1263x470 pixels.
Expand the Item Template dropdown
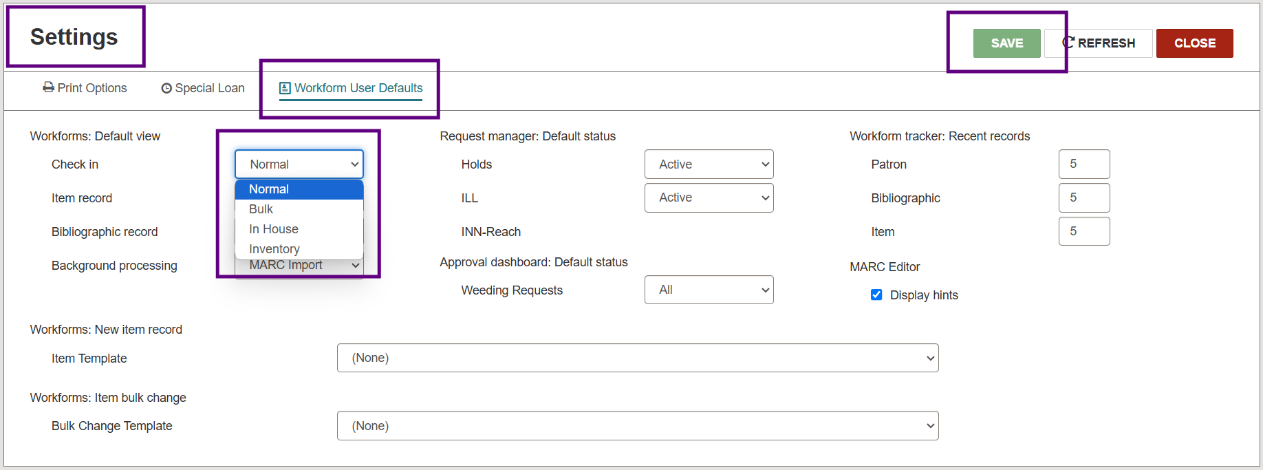click(x=637, y=358)
